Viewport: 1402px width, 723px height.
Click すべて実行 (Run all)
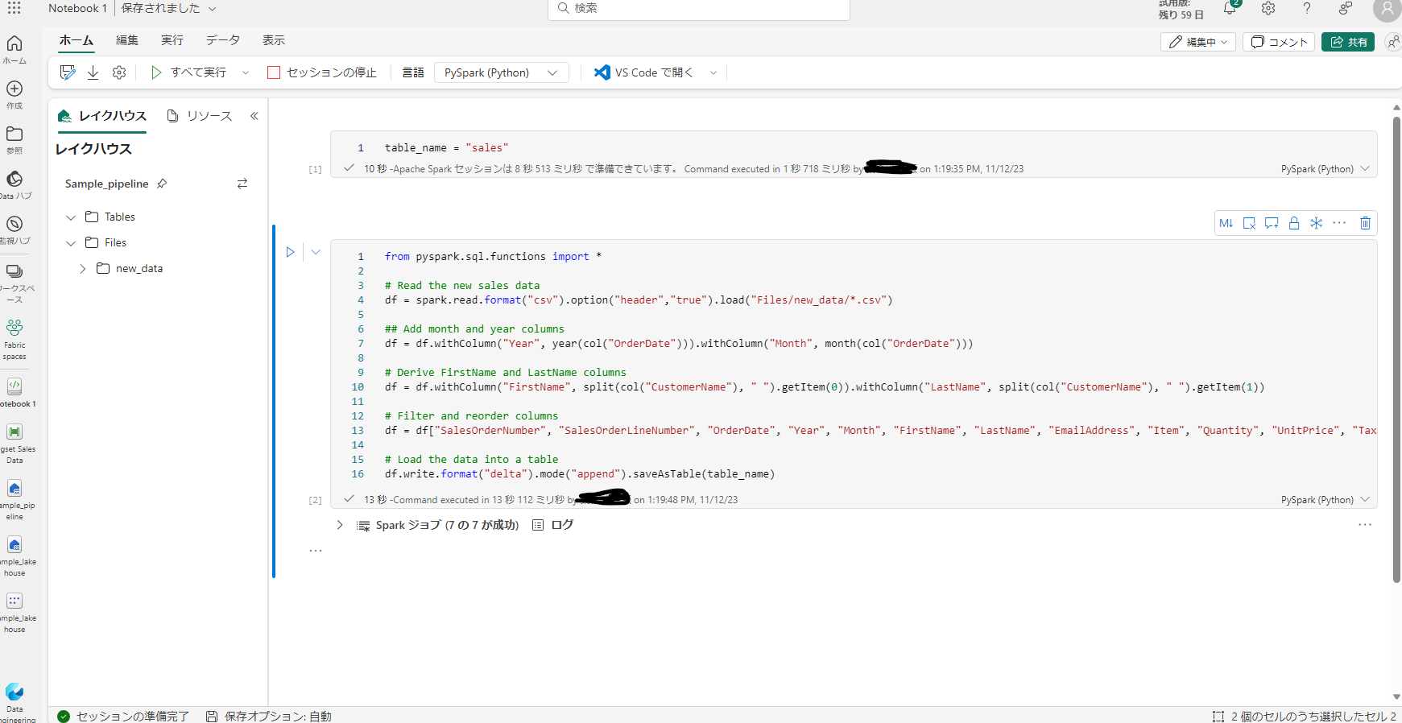tap(188, 72)
